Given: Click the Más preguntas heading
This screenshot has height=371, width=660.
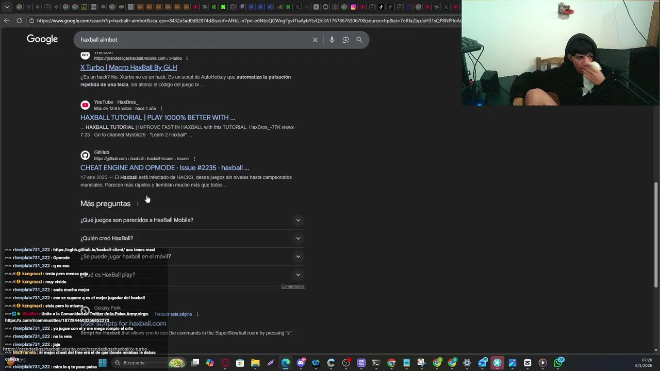Looking at the screenshot, I should pyautogui.click(x=105, y=204).
